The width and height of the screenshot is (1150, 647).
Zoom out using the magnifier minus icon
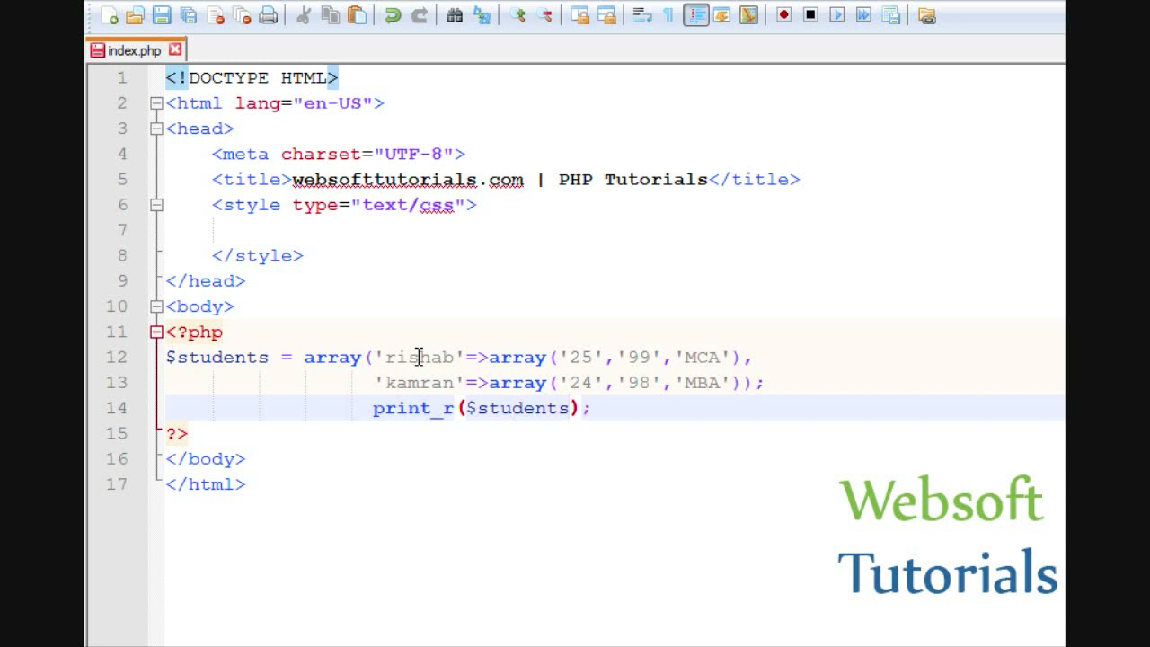[x=544, y=15]
